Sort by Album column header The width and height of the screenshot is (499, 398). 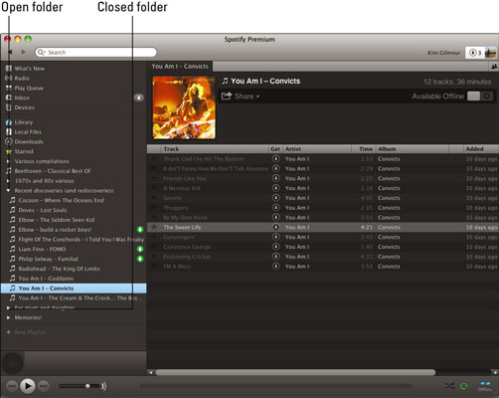pyautogui.click(x=413, y=149)
